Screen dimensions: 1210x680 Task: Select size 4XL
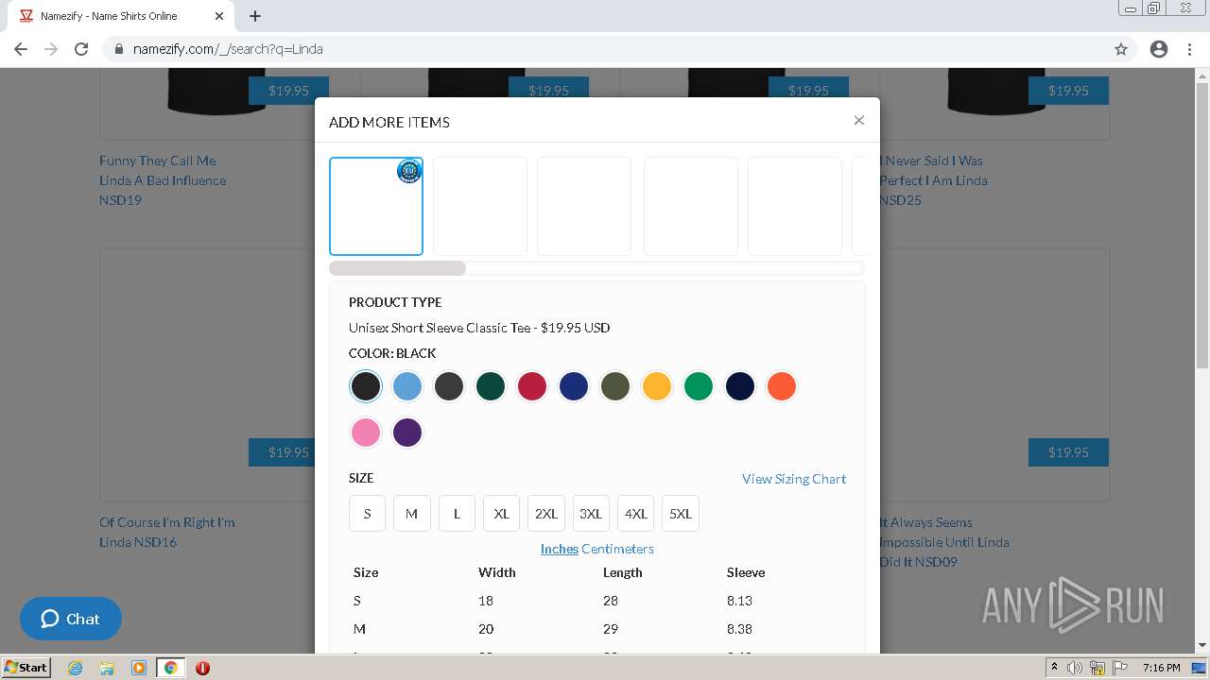coord(636,514)
